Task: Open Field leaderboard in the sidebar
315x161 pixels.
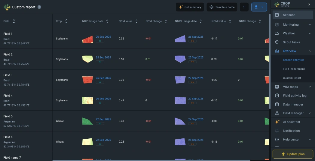Action: (x=294, y=69)
